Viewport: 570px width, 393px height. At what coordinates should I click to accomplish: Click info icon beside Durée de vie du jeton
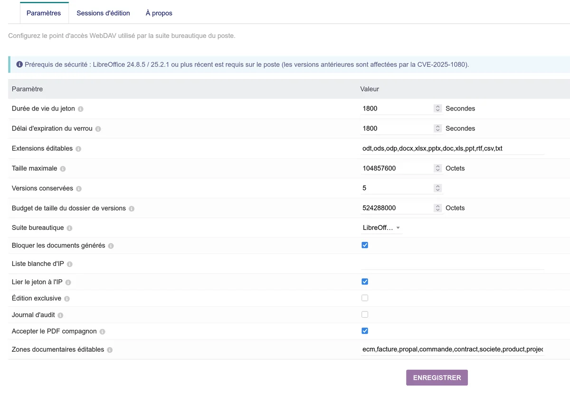point(81,109)
